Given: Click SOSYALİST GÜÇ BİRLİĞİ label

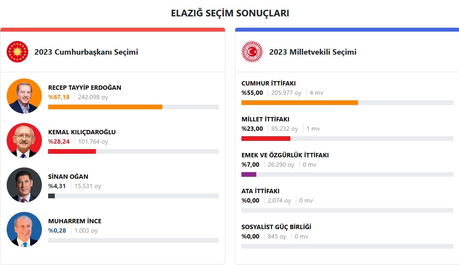Looking at the screenshot, I should [x=276, y=227].
